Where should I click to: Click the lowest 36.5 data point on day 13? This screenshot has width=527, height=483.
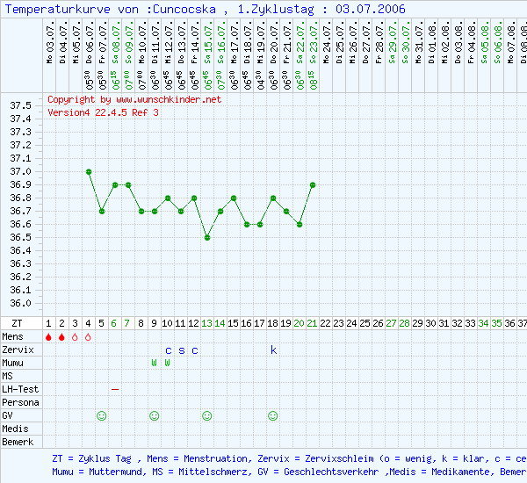[207, 237]
